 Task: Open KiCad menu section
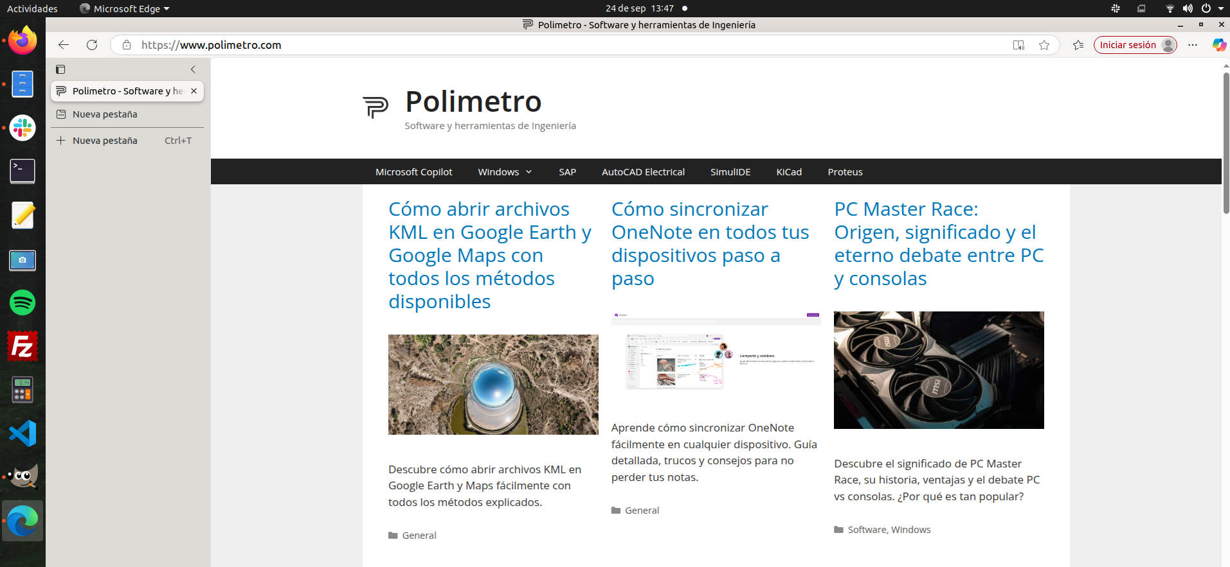coord(789,172)
